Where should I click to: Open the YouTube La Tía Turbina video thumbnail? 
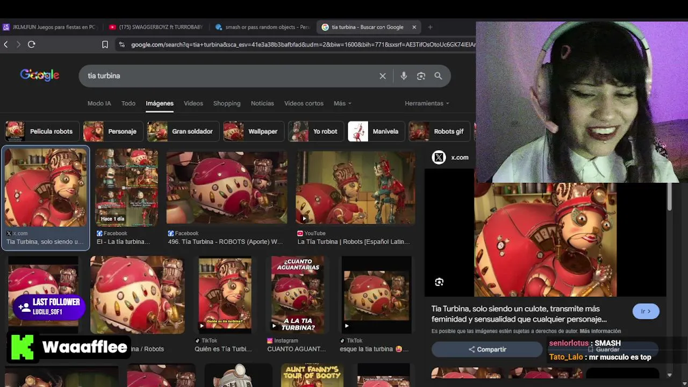pos(356,188)
